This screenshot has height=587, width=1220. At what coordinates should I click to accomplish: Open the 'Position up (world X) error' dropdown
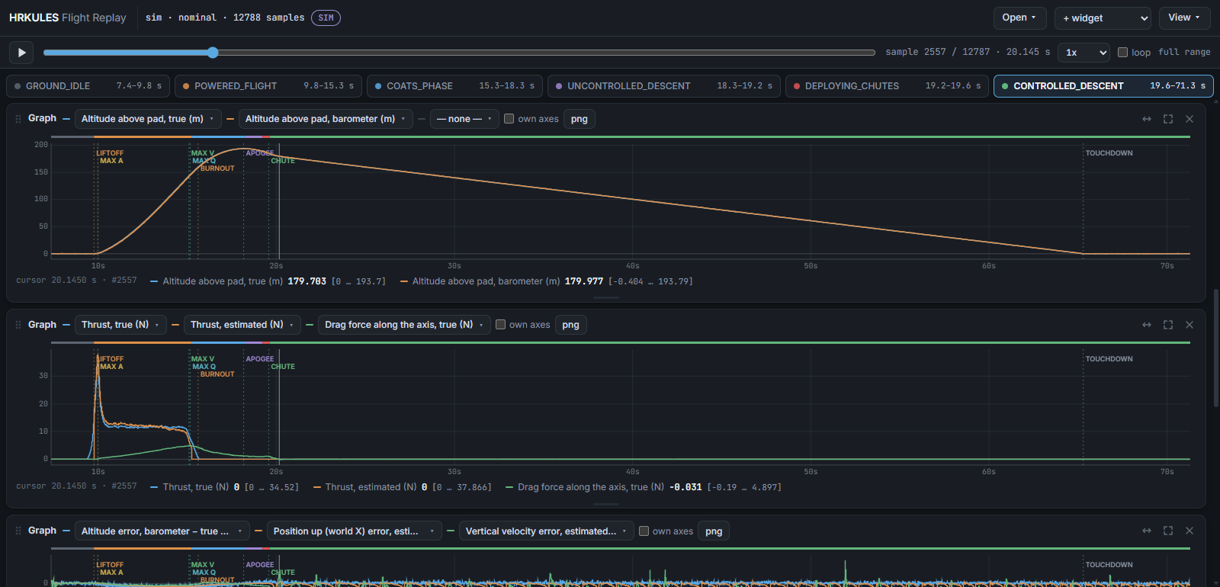(x=354, y=531)
